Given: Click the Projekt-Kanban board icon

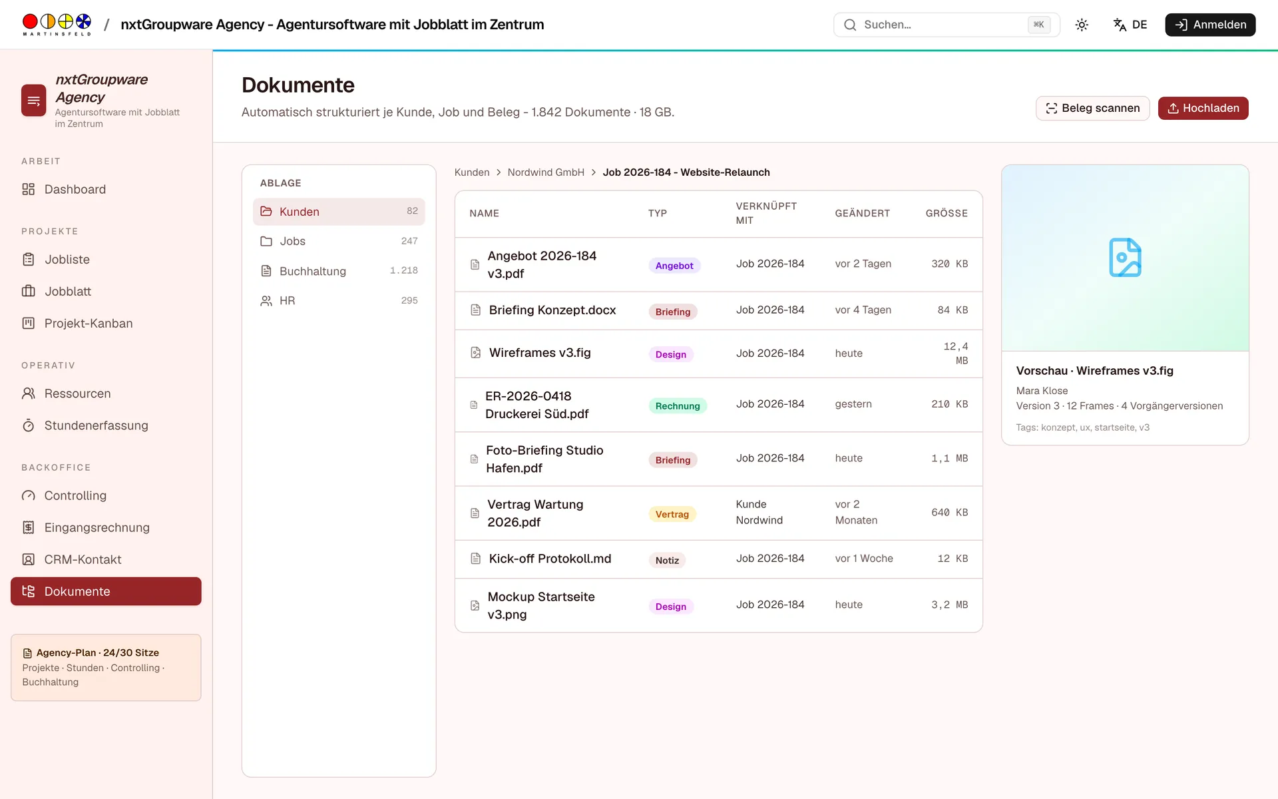Looking at the screenshot, I should [x=28, y=324].
